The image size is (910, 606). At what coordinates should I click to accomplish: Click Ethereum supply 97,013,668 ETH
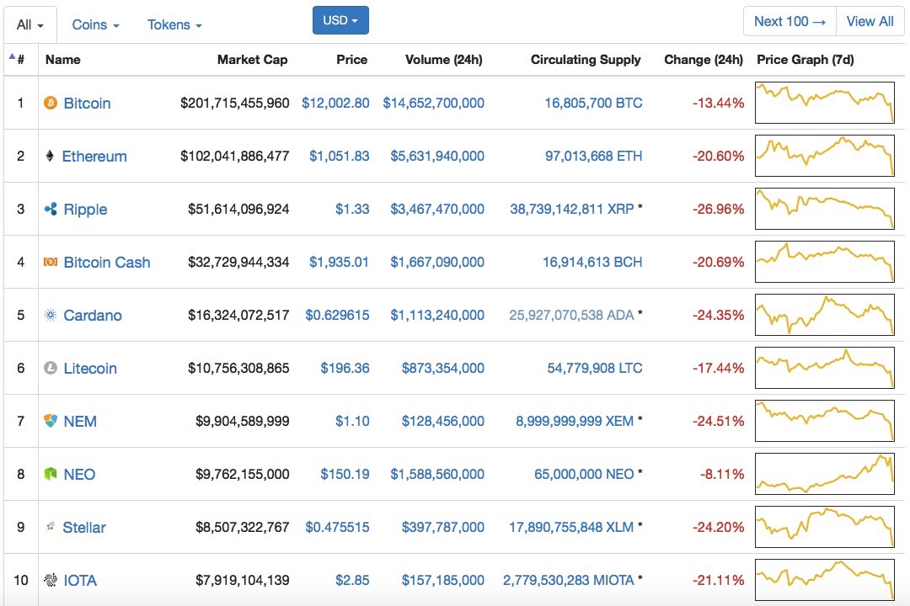[x=594, y=156]
